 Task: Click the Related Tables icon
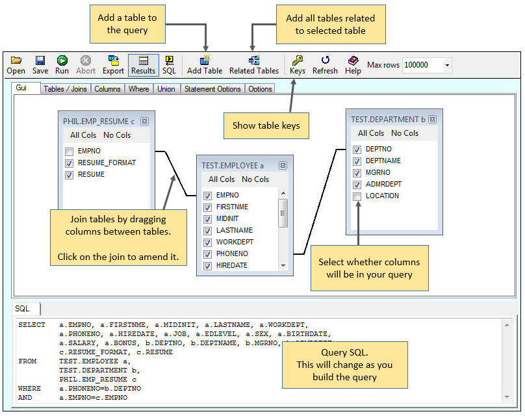tap(254, 60)
